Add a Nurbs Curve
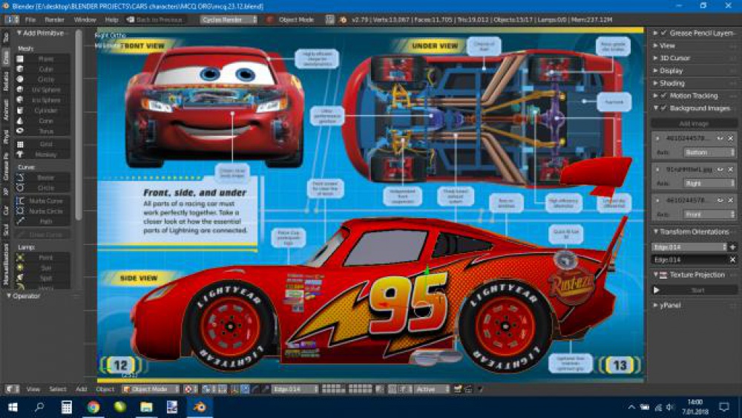The height and width of the screenshot is (418, 742). coord(44,200)
